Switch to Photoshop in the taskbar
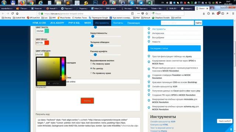This screenshot has width=236, height=132. tap(95, 3)
